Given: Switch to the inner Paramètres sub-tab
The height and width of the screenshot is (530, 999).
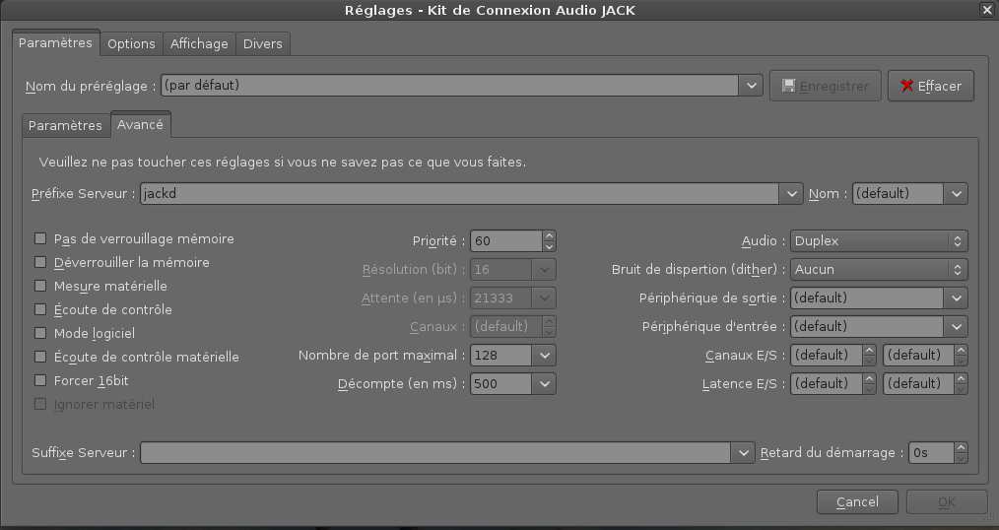Looking at the screenshot, I should click(x=65, y=125).
